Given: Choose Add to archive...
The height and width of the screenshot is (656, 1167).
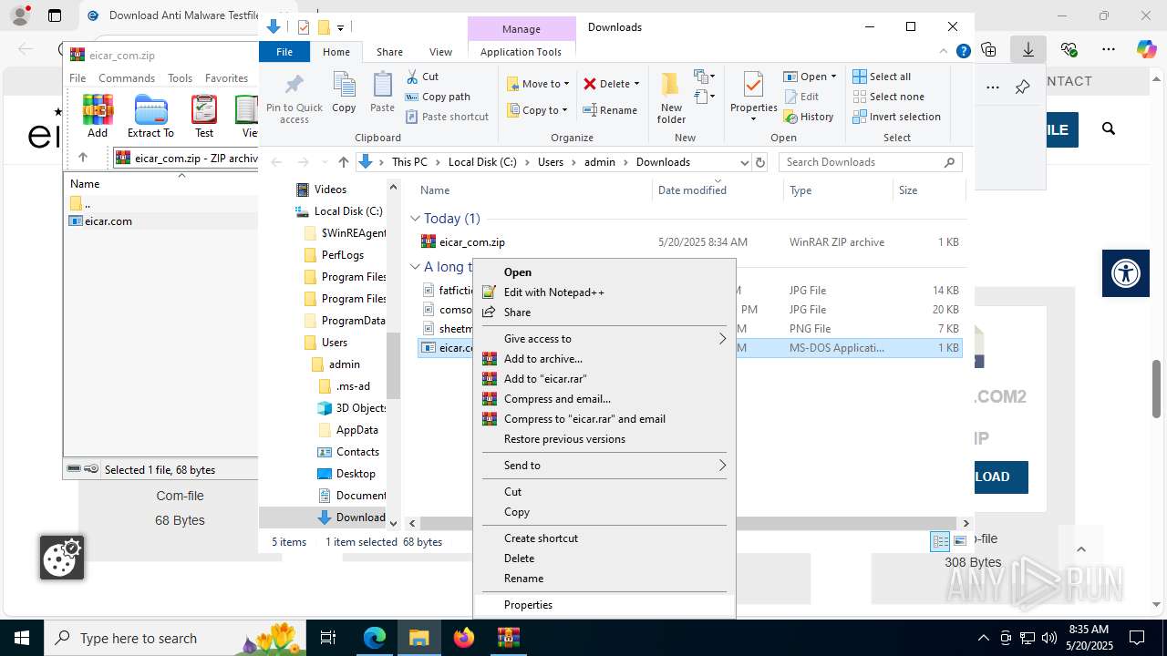Looking at the screenshot, I should 543,359.
